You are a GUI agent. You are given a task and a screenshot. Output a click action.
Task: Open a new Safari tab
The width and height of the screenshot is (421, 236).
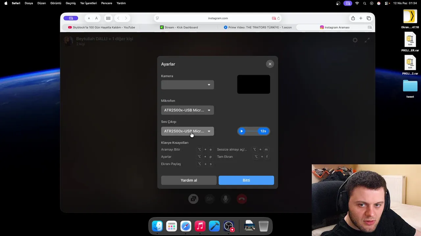361,18
